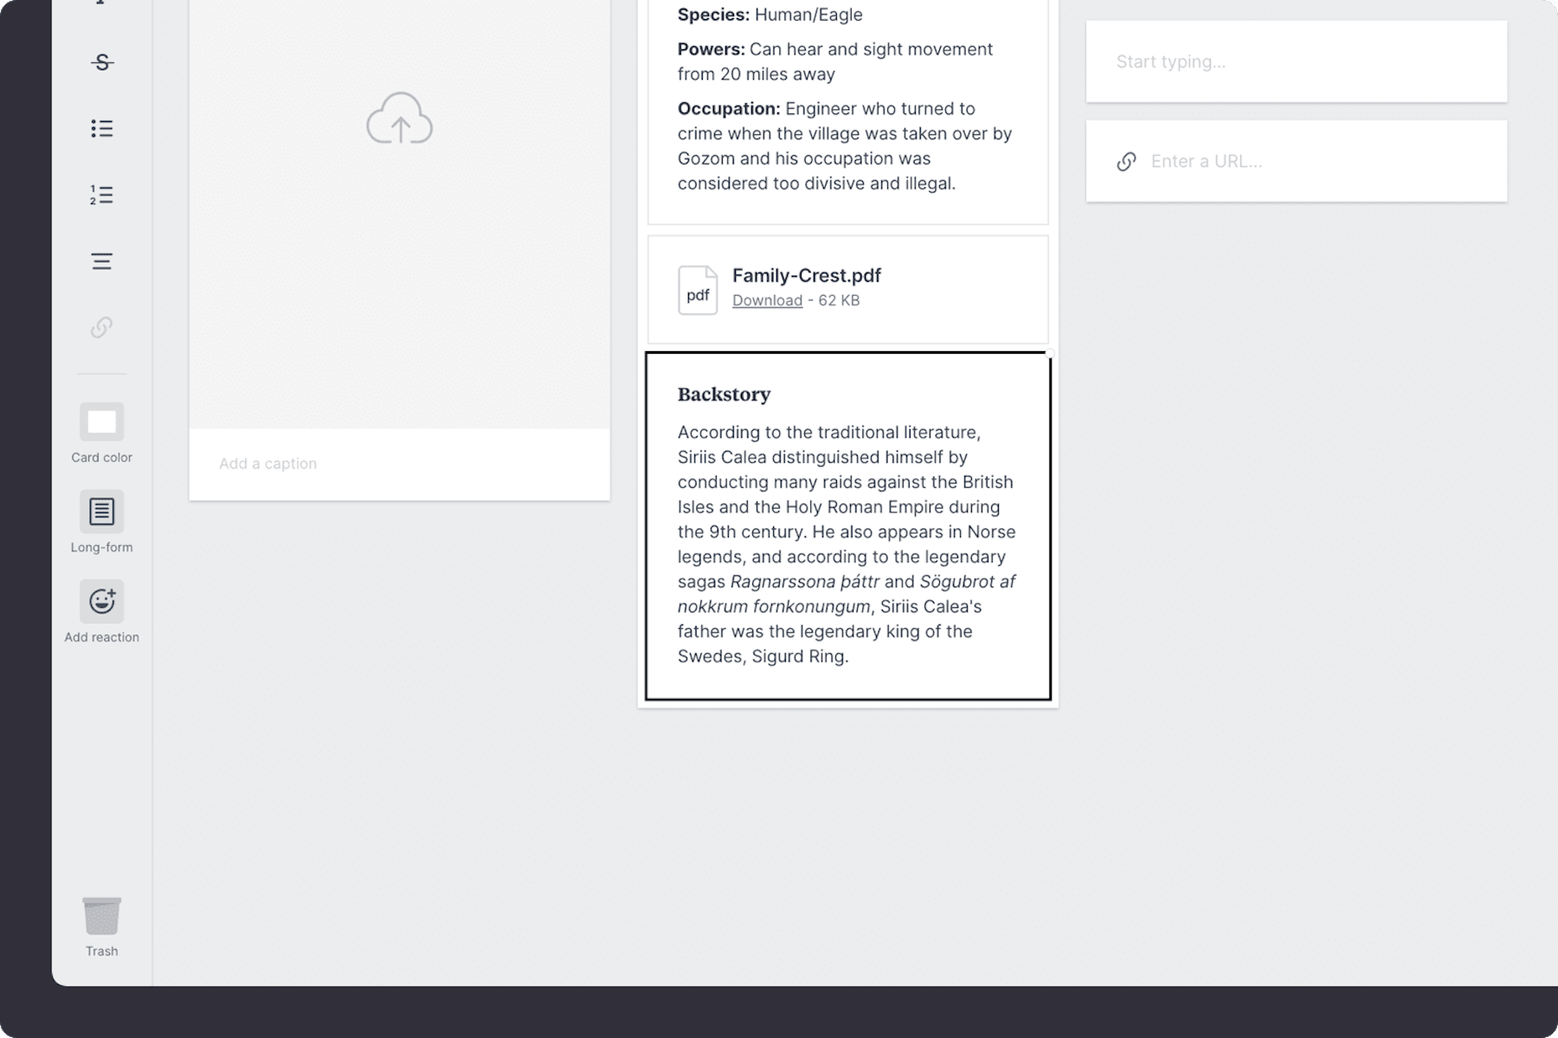Open the Trash

pos(101,917)
